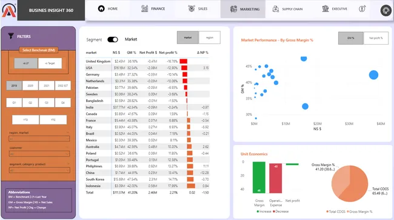Select the 2021 year slicer
Image resolution: width=394 pixels, height=220 pixels.
[x=47, y=85]
